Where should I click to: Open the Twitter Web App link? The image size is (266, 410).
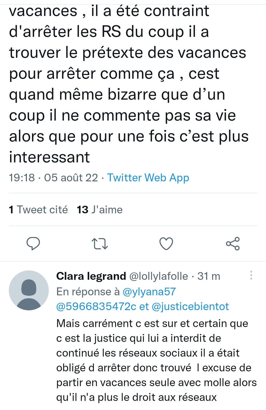pyautogui.click(x=148, y=178)
